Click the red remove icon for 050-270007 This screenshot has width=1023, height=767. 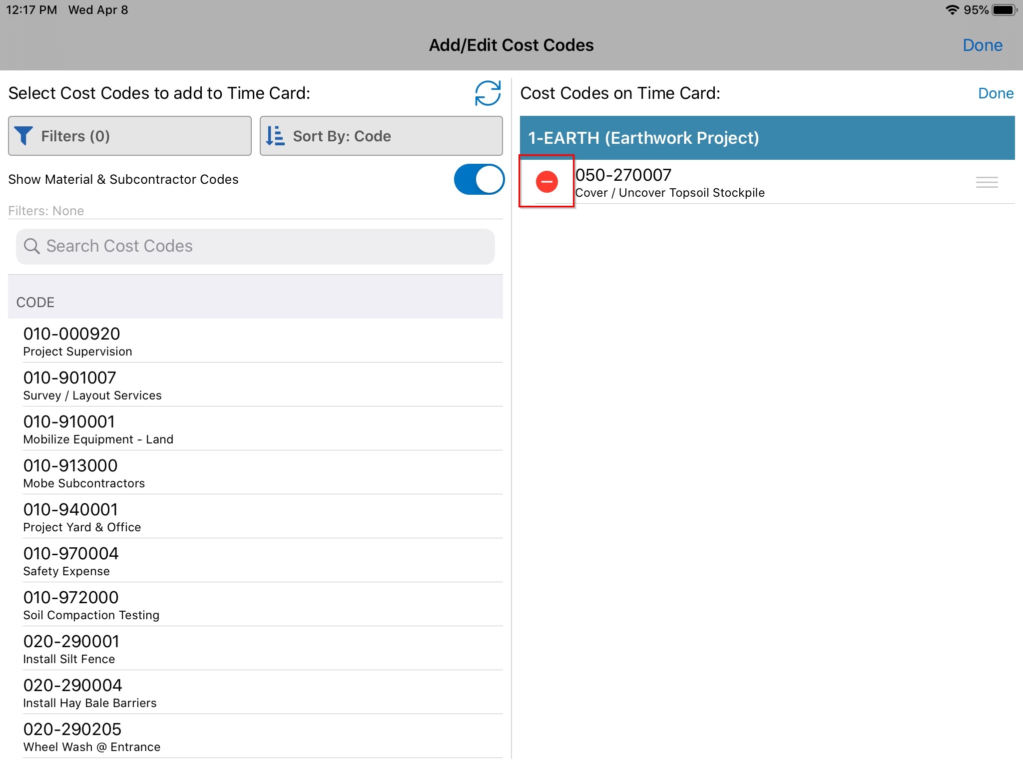click(x=546, y=181)
